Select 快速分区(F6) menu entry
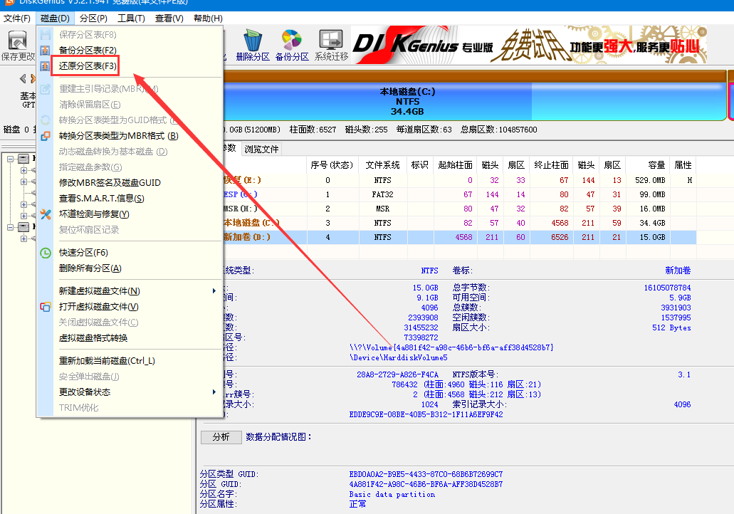Image resolution: width=734 pixels, height=514 pixels. point(130,253)
